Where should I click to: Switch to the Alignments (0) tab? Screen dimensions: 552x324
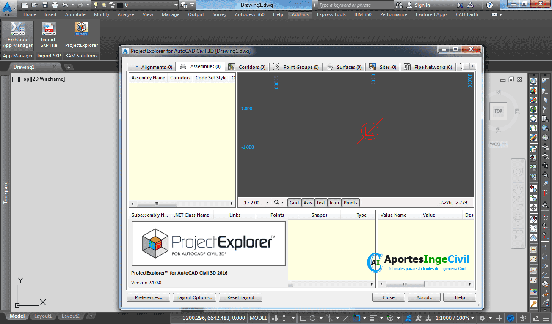152,67
